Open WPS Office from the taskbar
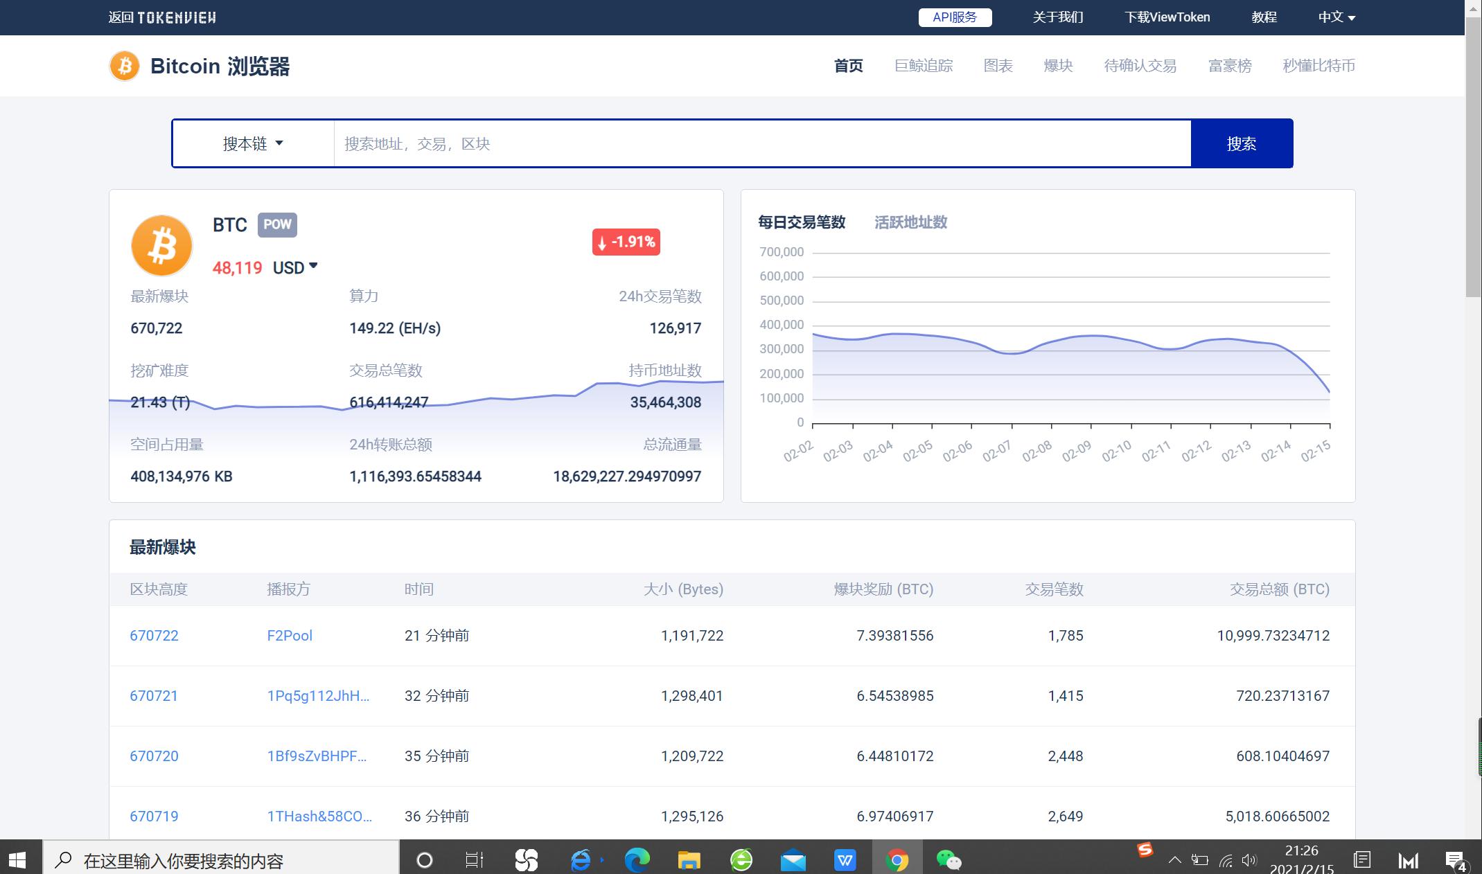The height and width of the screenshot is (874, 1482). pyautogui.click(x=845, y=860)
